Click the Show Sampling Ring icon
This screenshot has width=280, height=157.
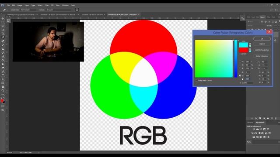(x=77, y=10)
